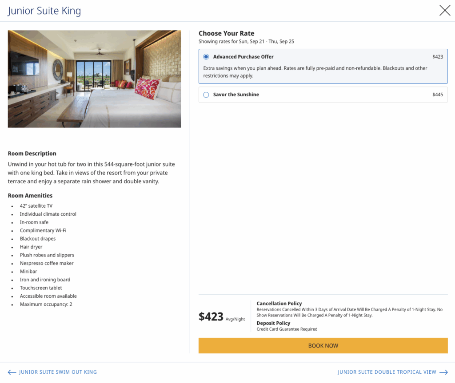
Task: Click the Choose Your Rate heading
Action: click(x=226, y=33)
